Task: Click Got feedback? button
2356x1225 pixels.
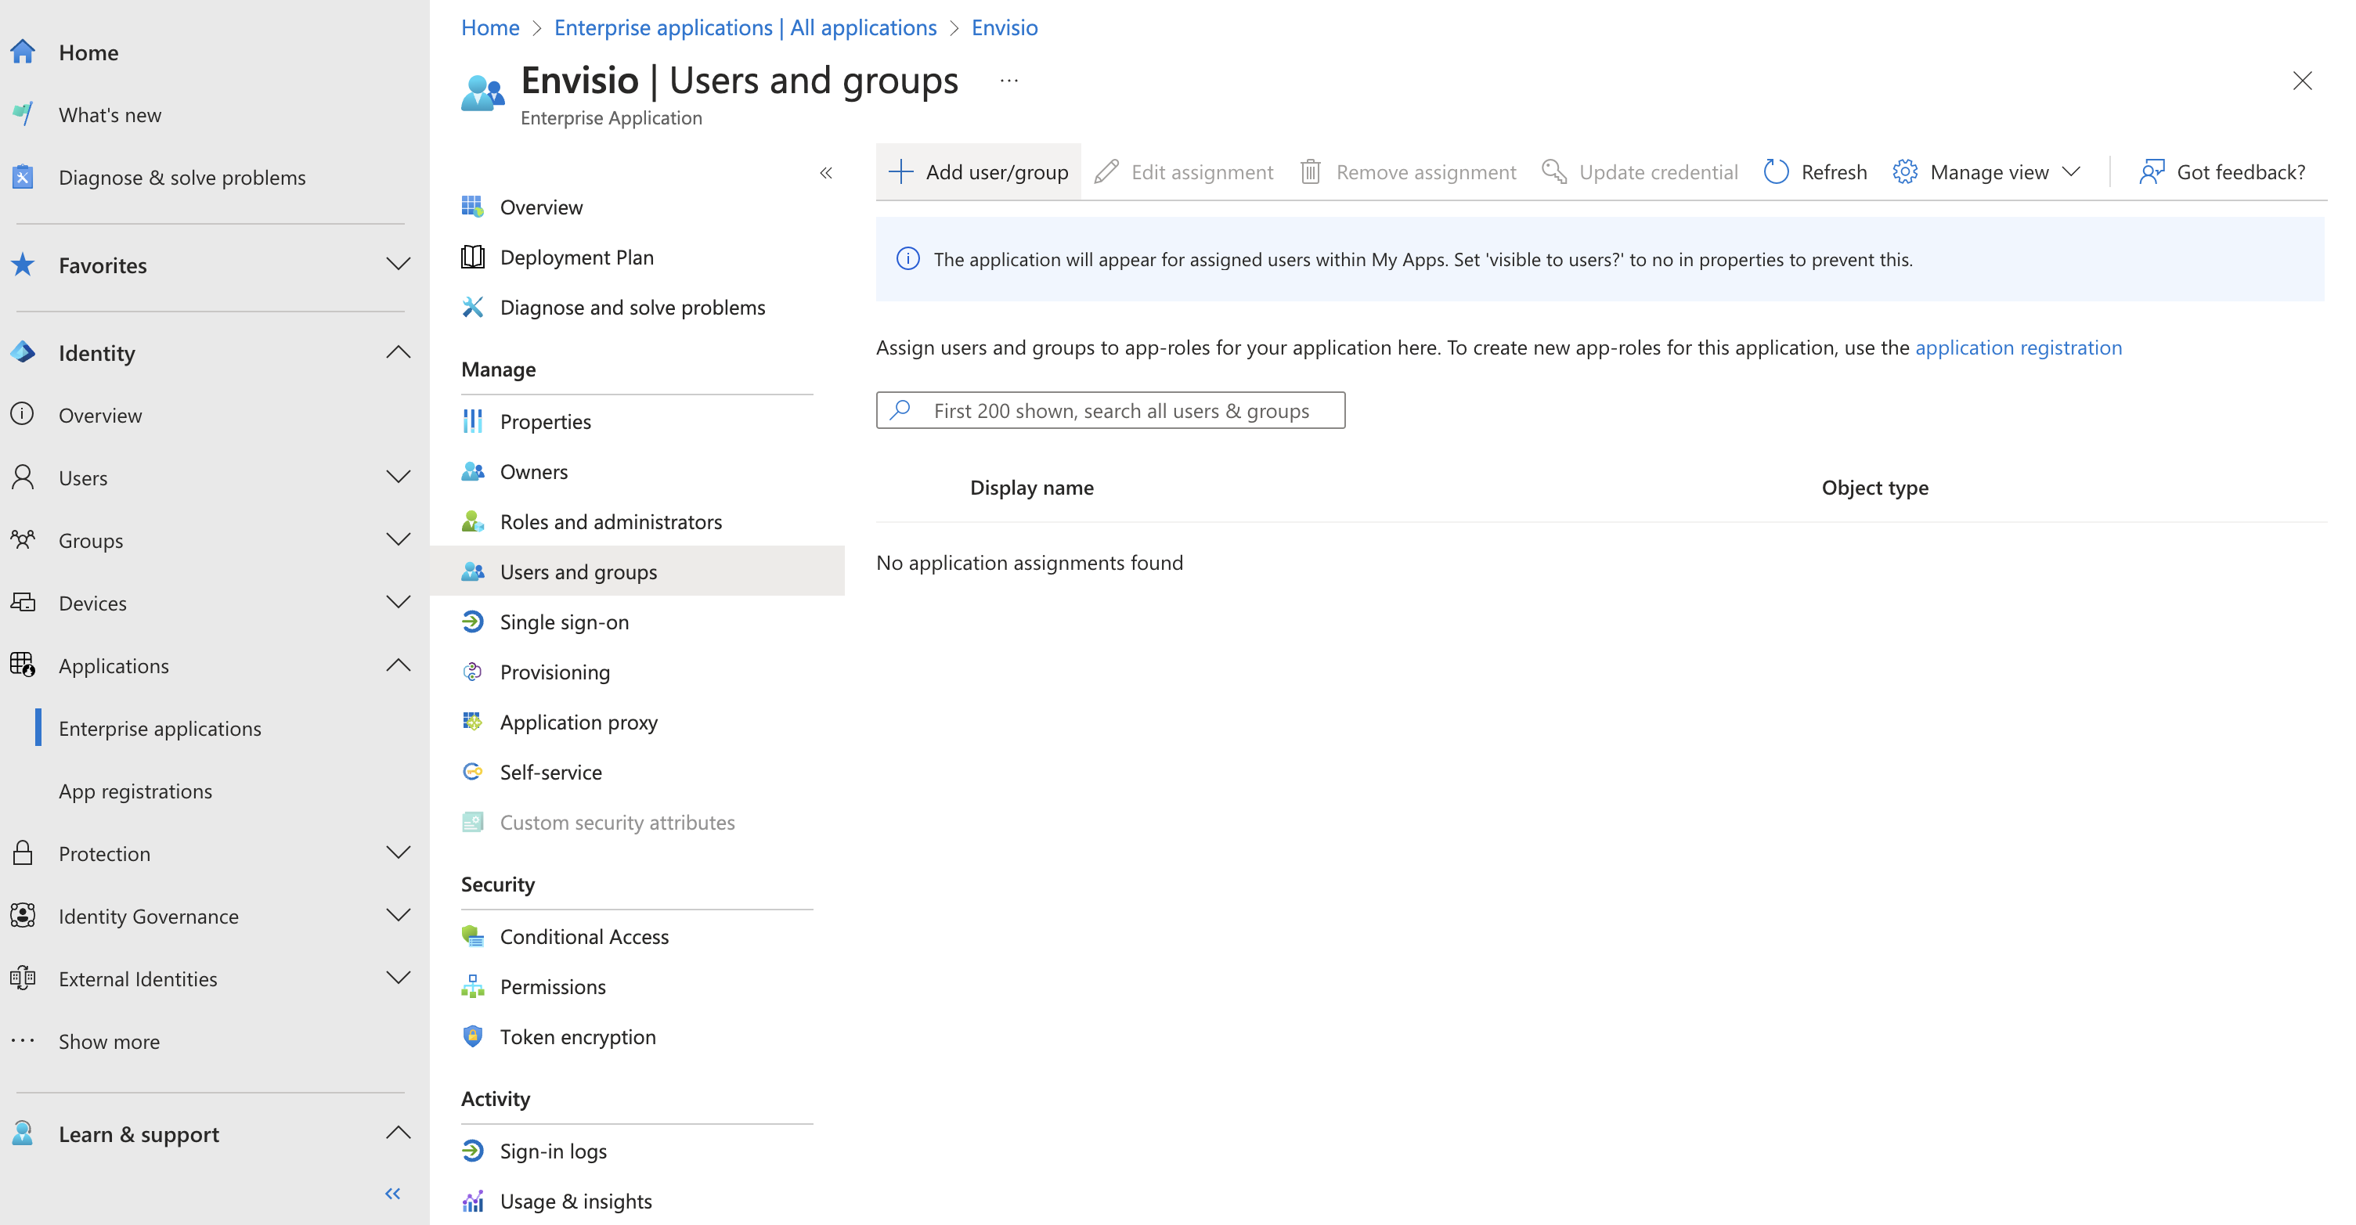Action: (2221, 172)
